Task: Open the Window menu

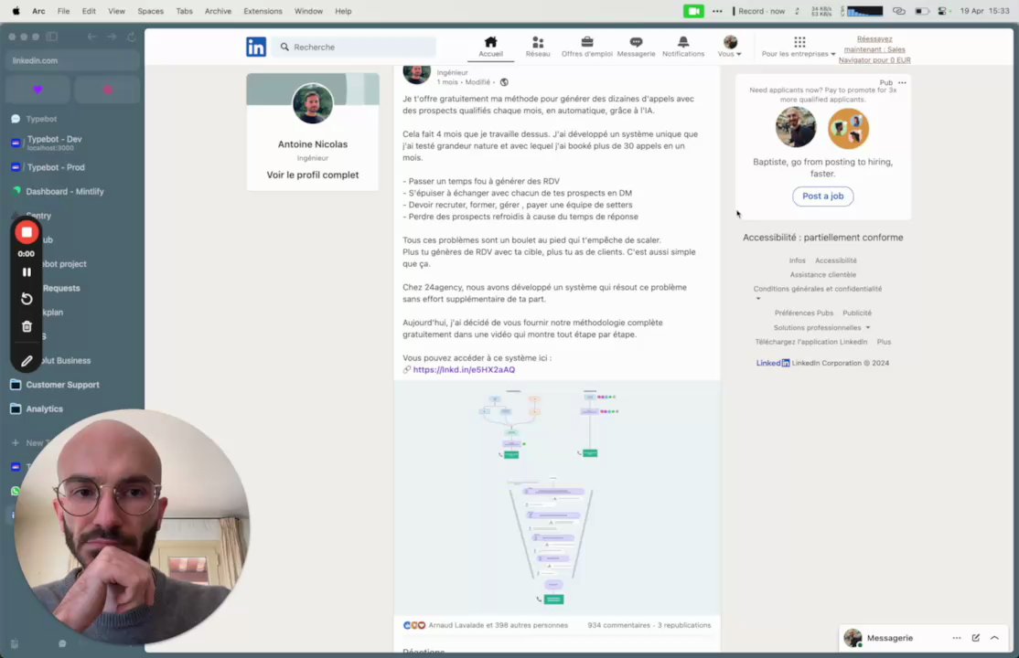Action: [x=308, y=11]
